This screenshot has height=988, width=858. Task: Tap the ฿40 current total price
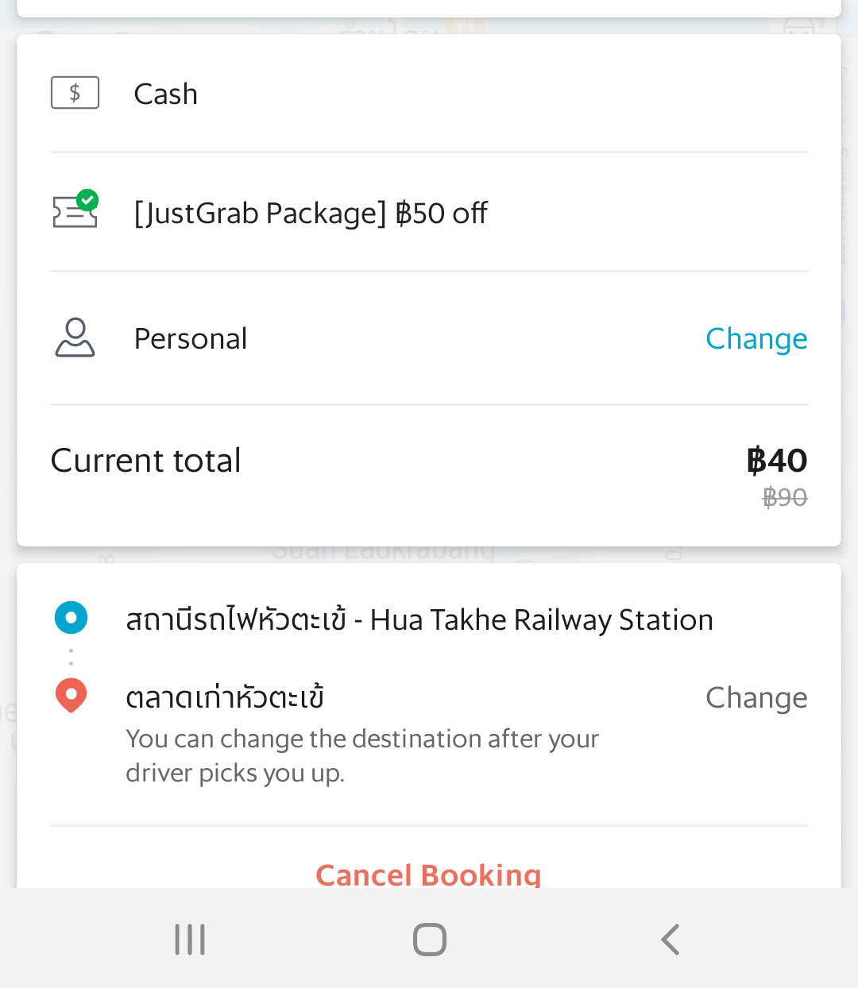click(x=776, y=461)
